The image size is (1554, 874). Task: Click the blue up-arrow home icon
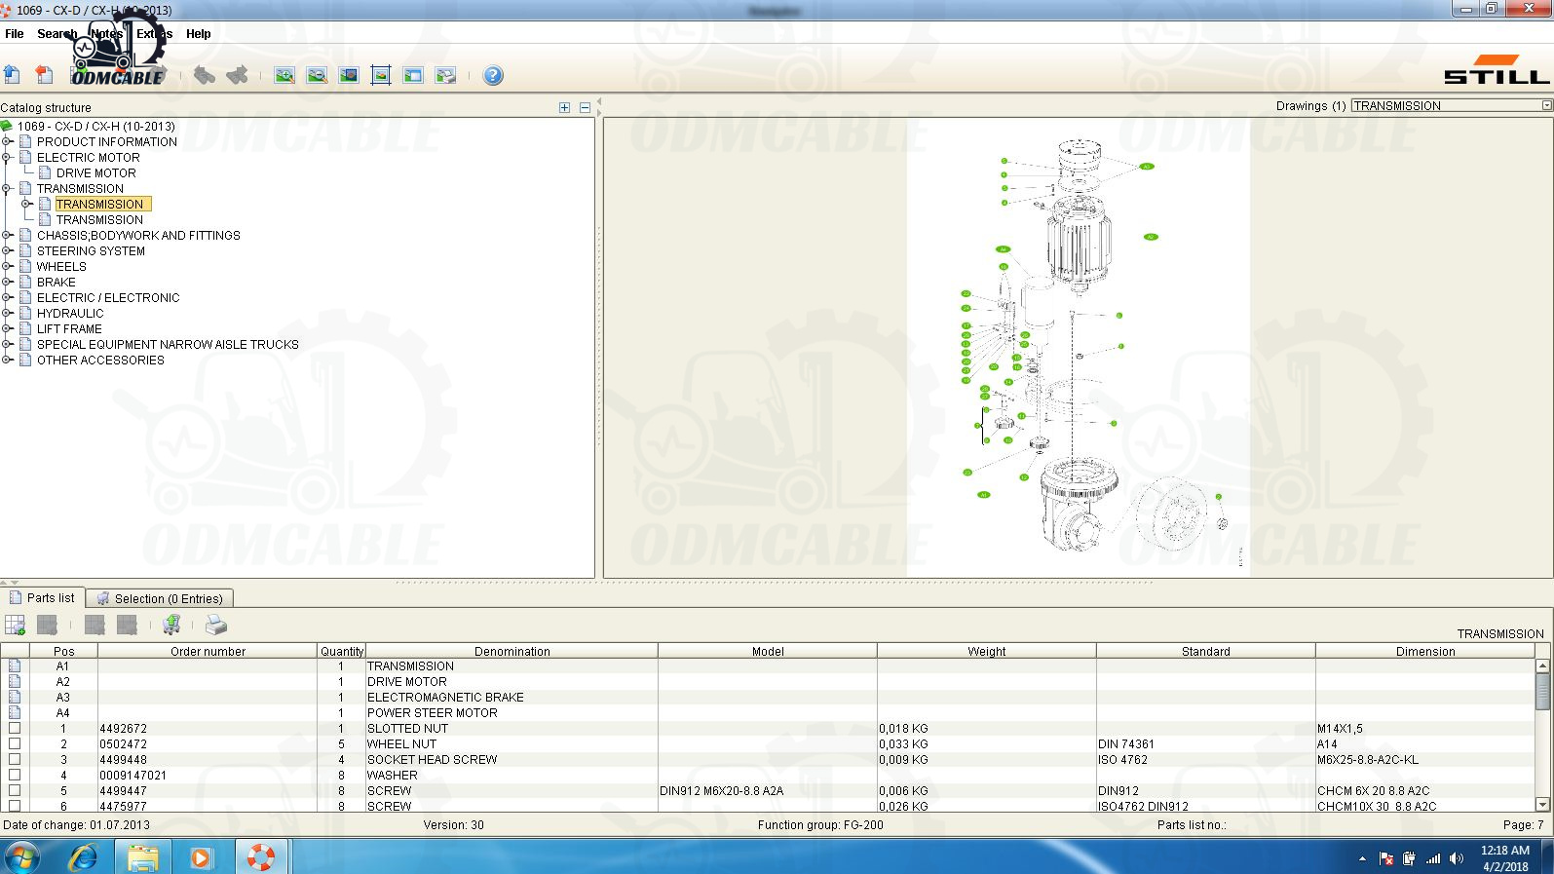pos(13,75)
